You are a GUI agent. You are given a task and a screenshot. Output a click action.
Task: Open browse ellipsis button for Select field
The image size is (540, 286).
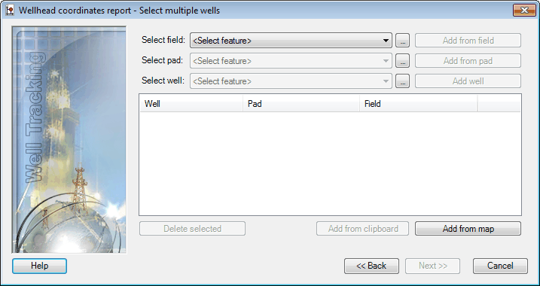[402, 41]
